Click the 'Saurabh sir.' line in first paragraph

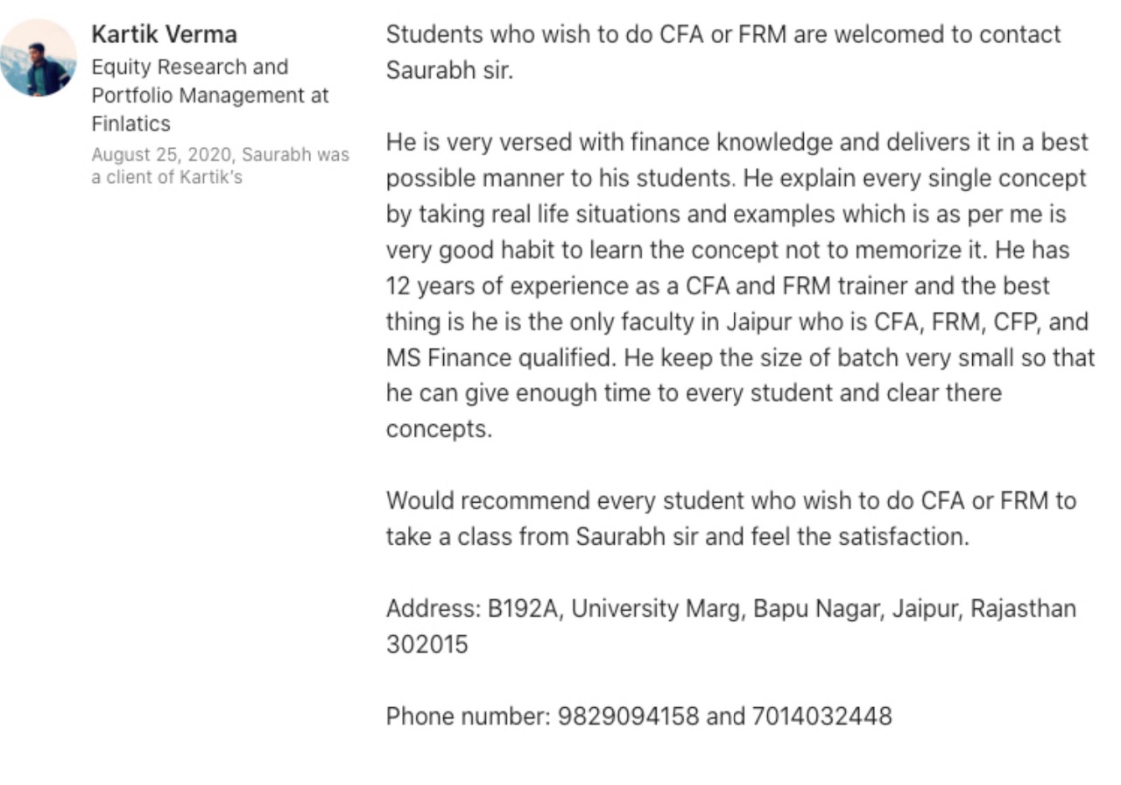tap(449, 71)
